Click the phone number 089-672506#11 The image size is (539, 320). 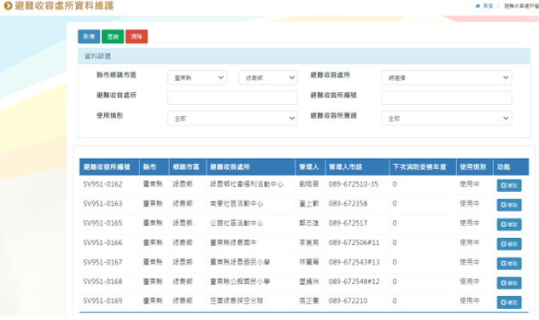click(354, 242)
